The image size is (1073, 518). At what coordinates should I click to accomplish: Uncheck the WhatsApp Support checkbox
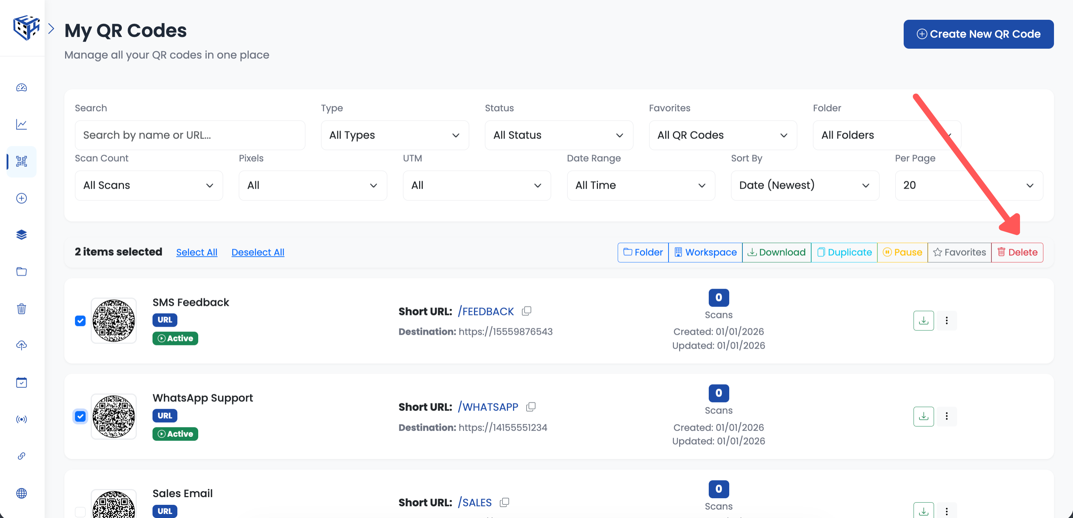[x=80, y=416]
